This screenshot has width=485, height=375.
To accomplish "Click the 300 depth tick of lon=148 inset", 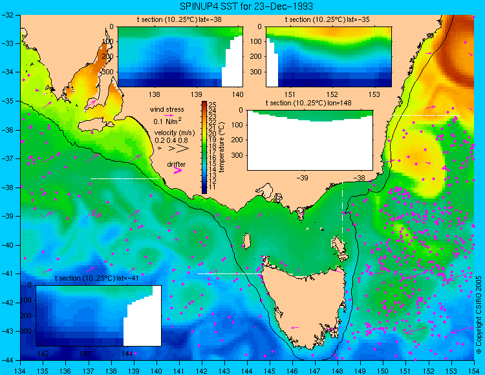I will click(x=239, y=155).
